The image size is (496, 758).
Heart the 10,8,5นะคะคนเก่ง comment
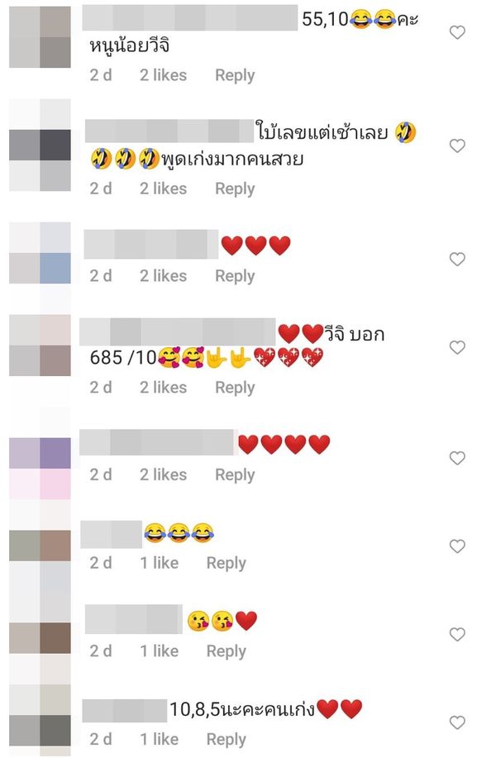coord(457,722)
